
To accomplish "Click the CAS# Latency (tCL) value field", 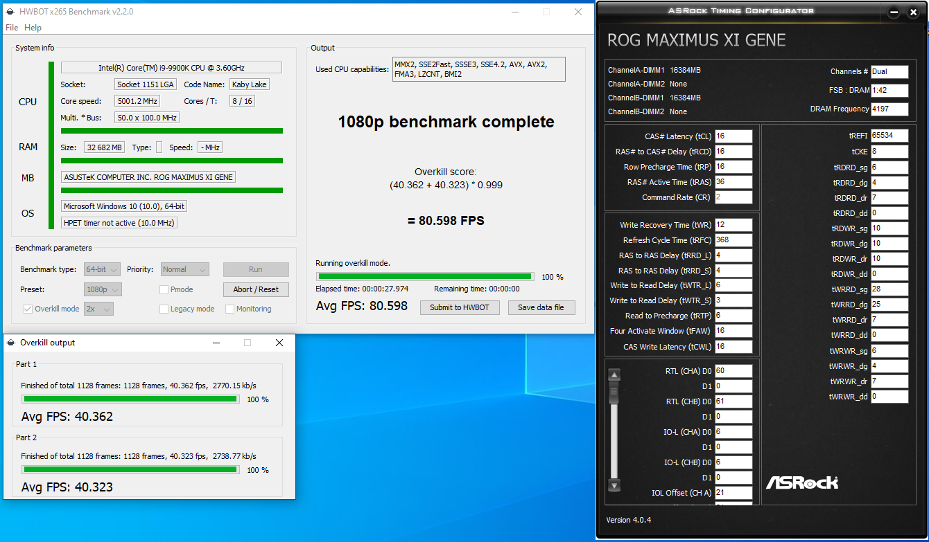I will pyautogui.click(x=733, y=136).
